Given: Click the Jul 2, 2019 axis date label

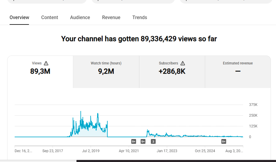Looking at the screenshot, I should click(x=91, y=151).
